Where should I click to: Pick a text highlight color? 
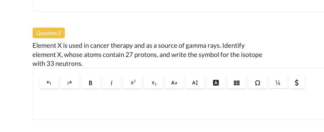click(x=216, y=83)
